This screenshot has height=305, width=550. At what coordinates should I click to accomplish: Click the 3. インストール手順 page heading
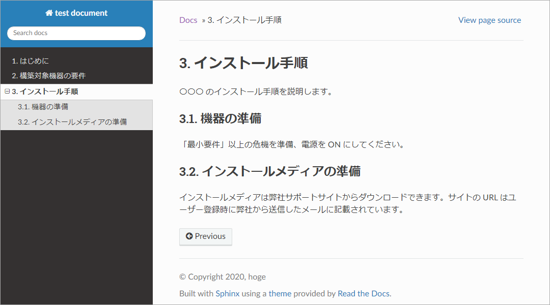click(x=243, y=63)
